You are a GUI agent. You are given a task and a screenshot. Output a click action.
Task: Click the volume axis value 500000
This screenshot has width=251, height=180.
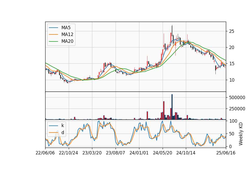pos(237,98)
